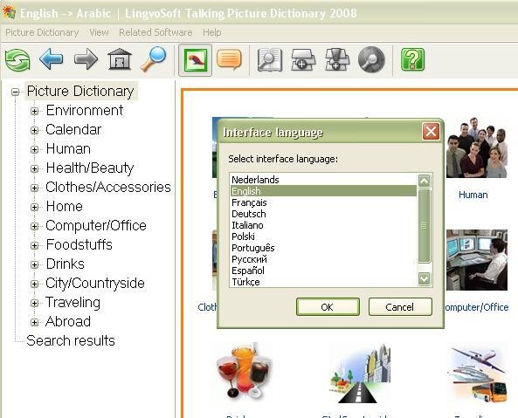Open the book with magnifier icon
518x418 pixels.
(270, 59)
